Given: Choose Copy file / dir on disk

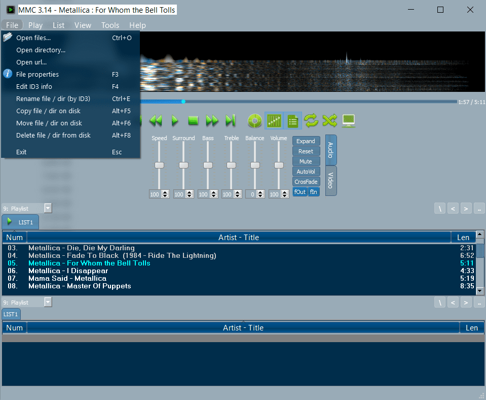Looking at the screenshot, I should tap(70, 111).
